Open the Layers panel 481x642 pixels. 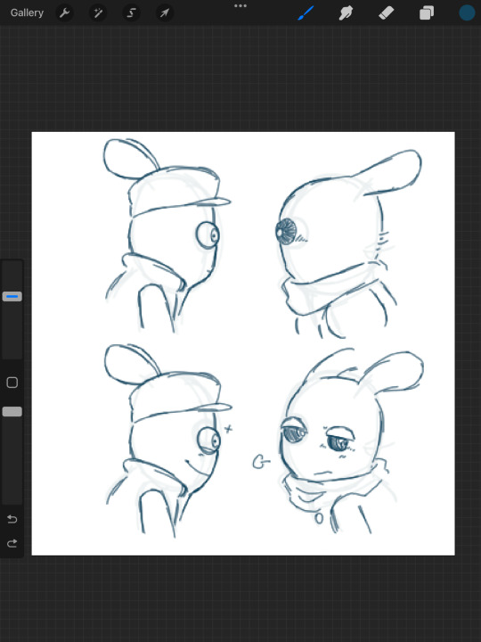pyautogui.click(x=426, y=12)
